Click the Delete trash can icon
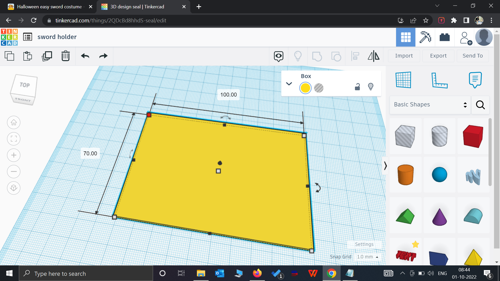The width and height of the screenshot is (500, 281). 65,56
